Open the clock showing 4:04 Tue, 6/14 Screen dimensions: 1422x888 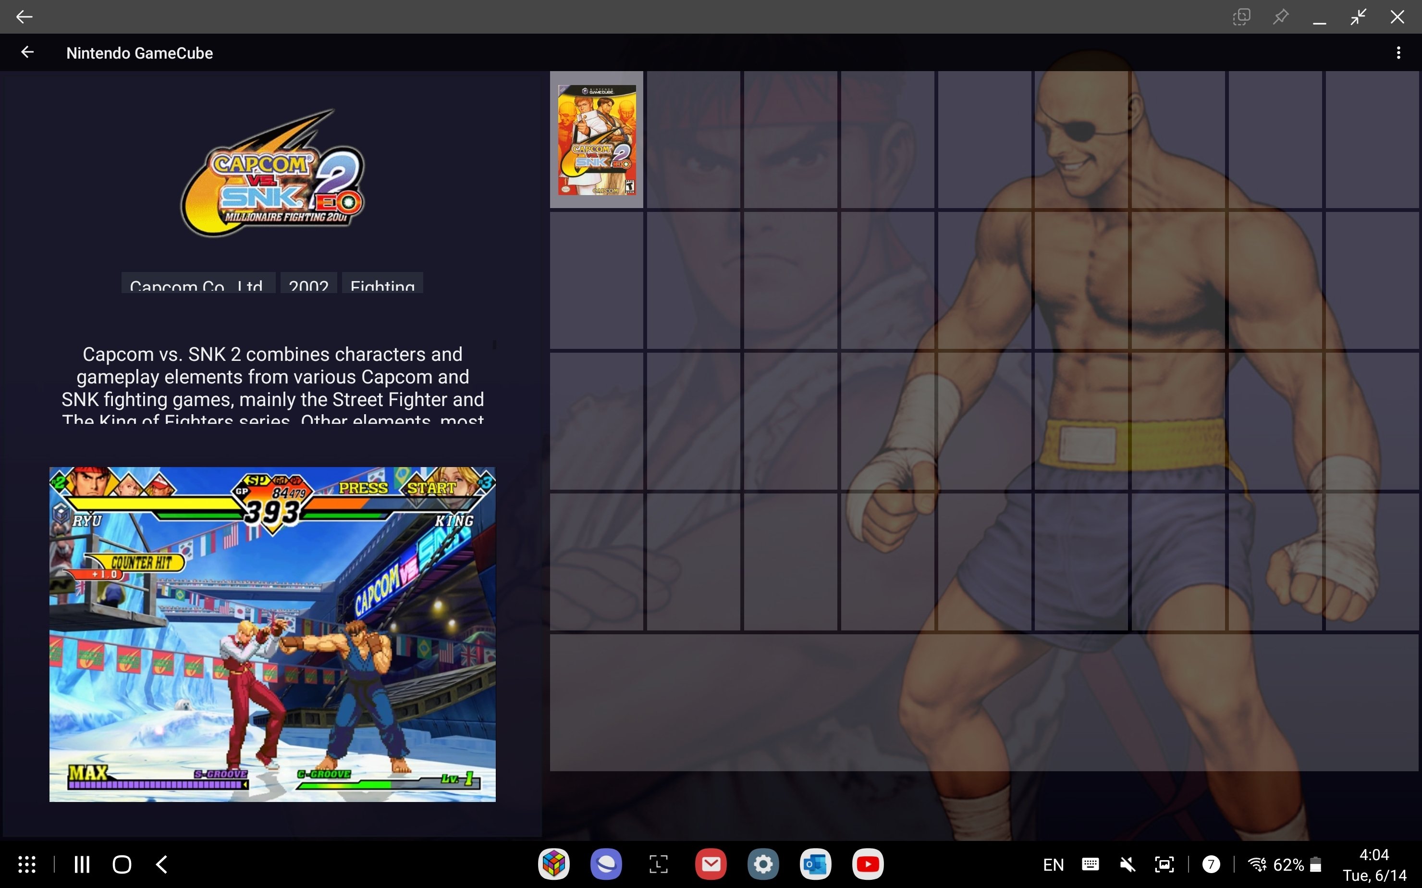point(1374,864)
